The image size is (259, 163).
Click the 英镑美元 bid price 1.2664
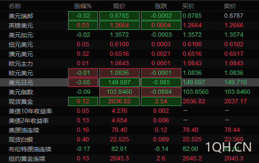[192, 25]
